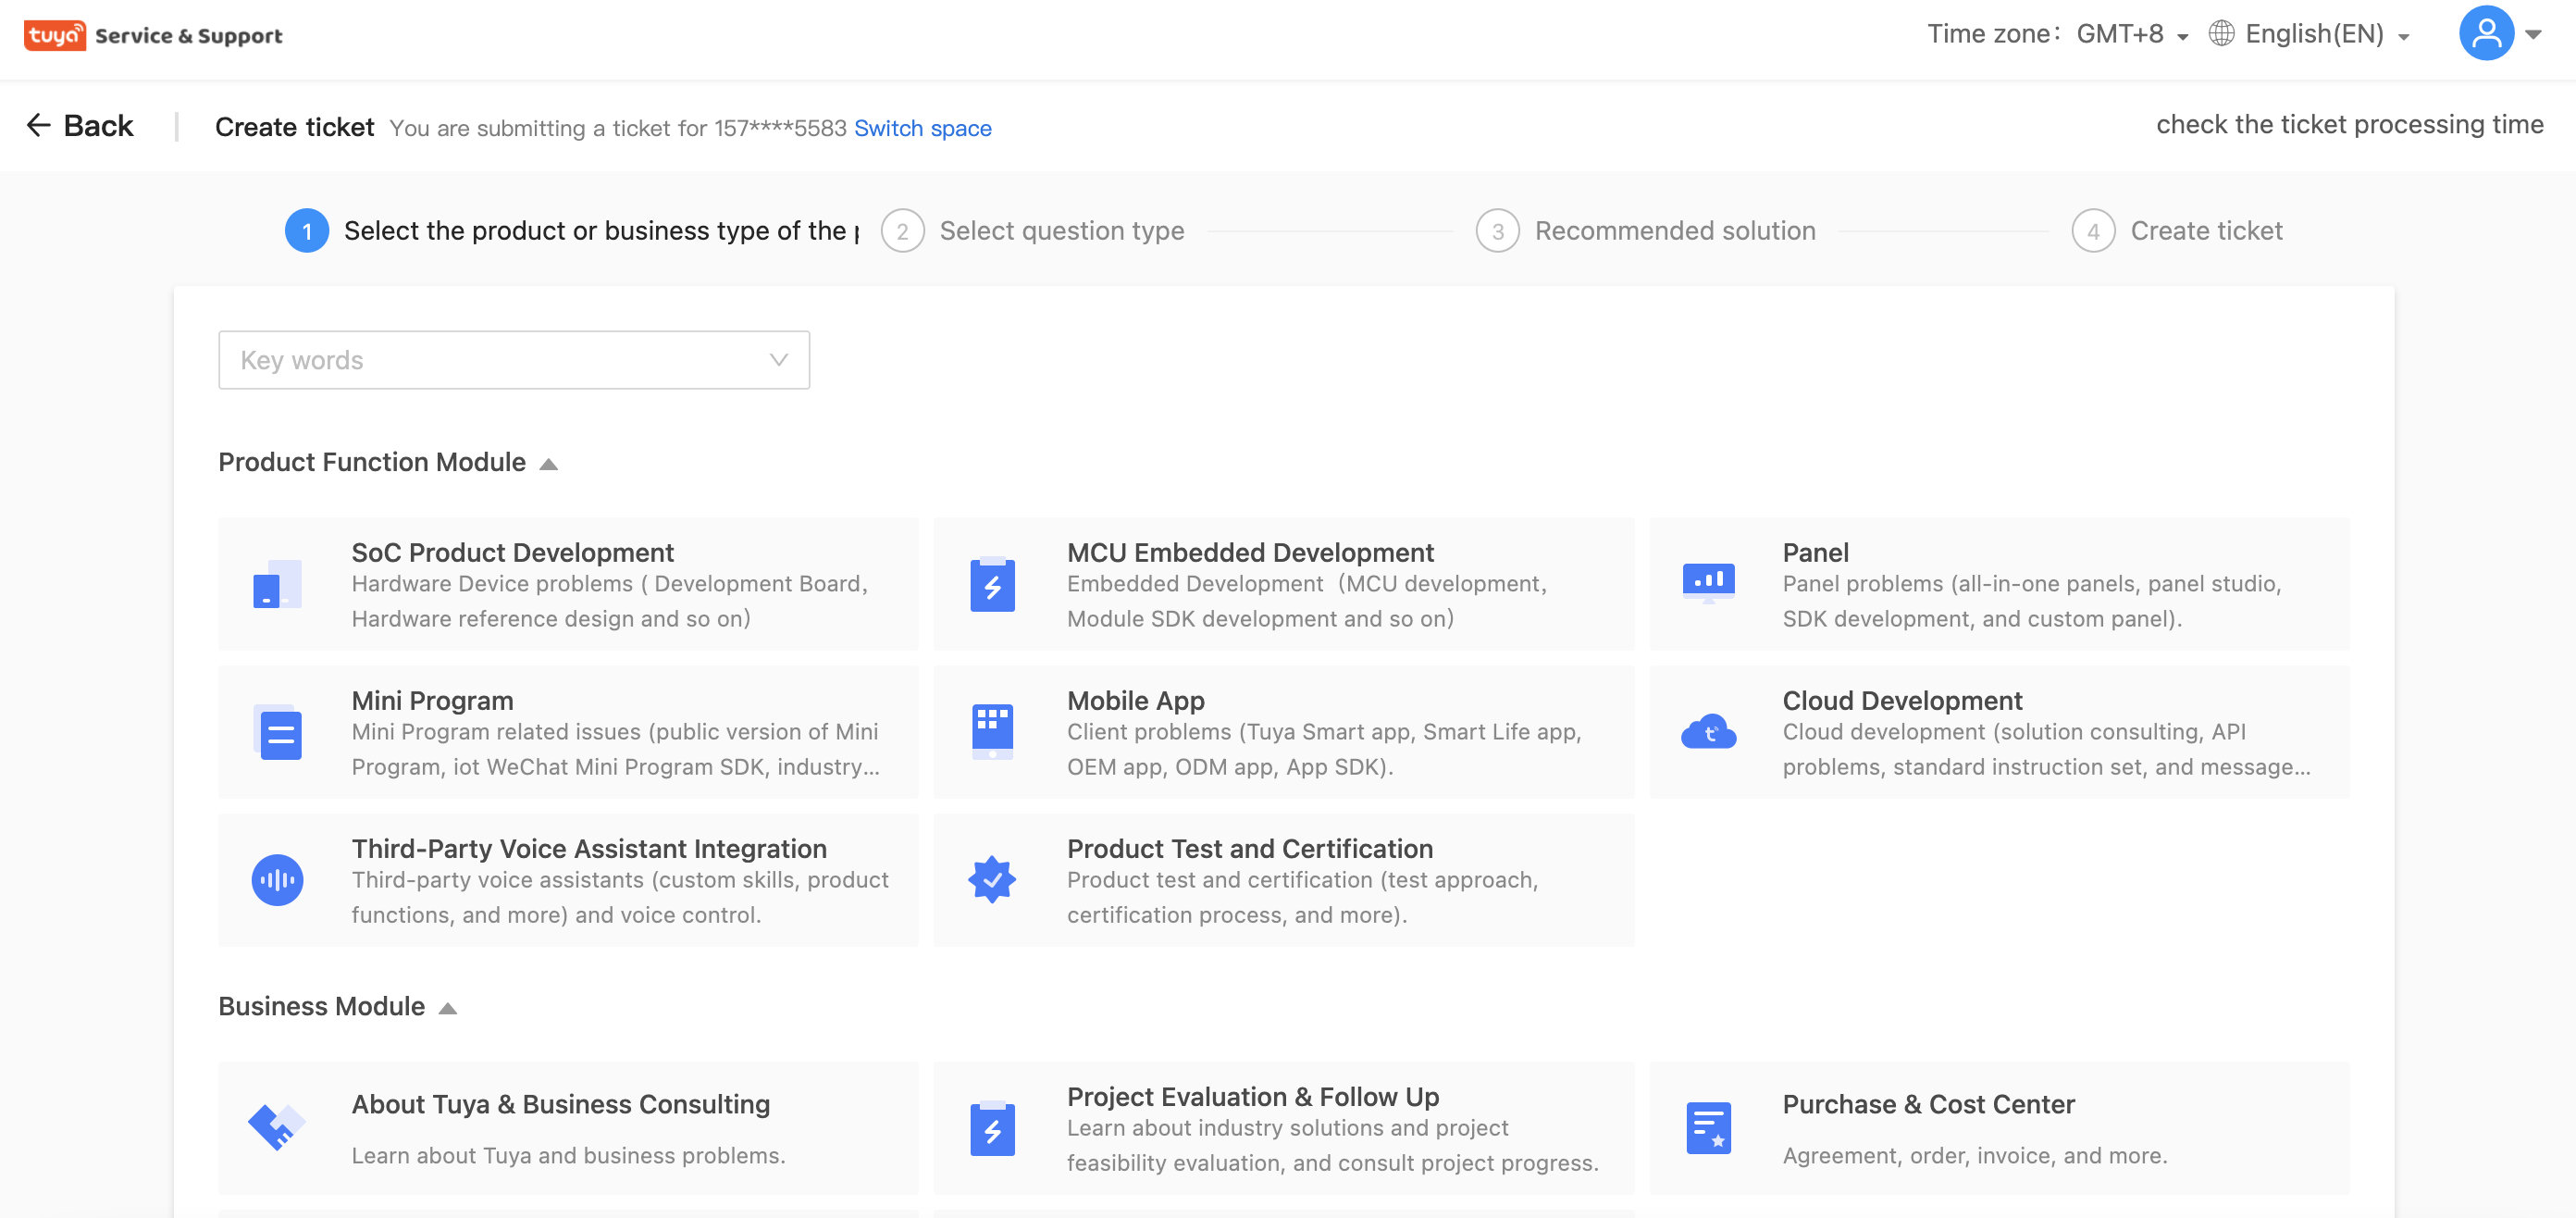Select SoC Product Development title
Image resolution: width=2576 pixels, height=1218 pixels.
[x=512, y=552]
